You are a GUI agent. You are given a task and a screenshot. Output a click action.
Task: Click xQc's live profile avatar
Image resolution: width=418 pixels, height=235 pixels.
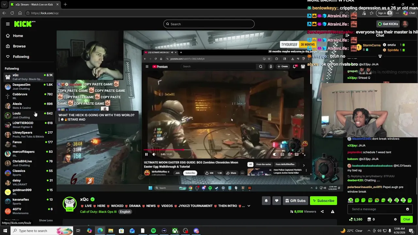70,204
